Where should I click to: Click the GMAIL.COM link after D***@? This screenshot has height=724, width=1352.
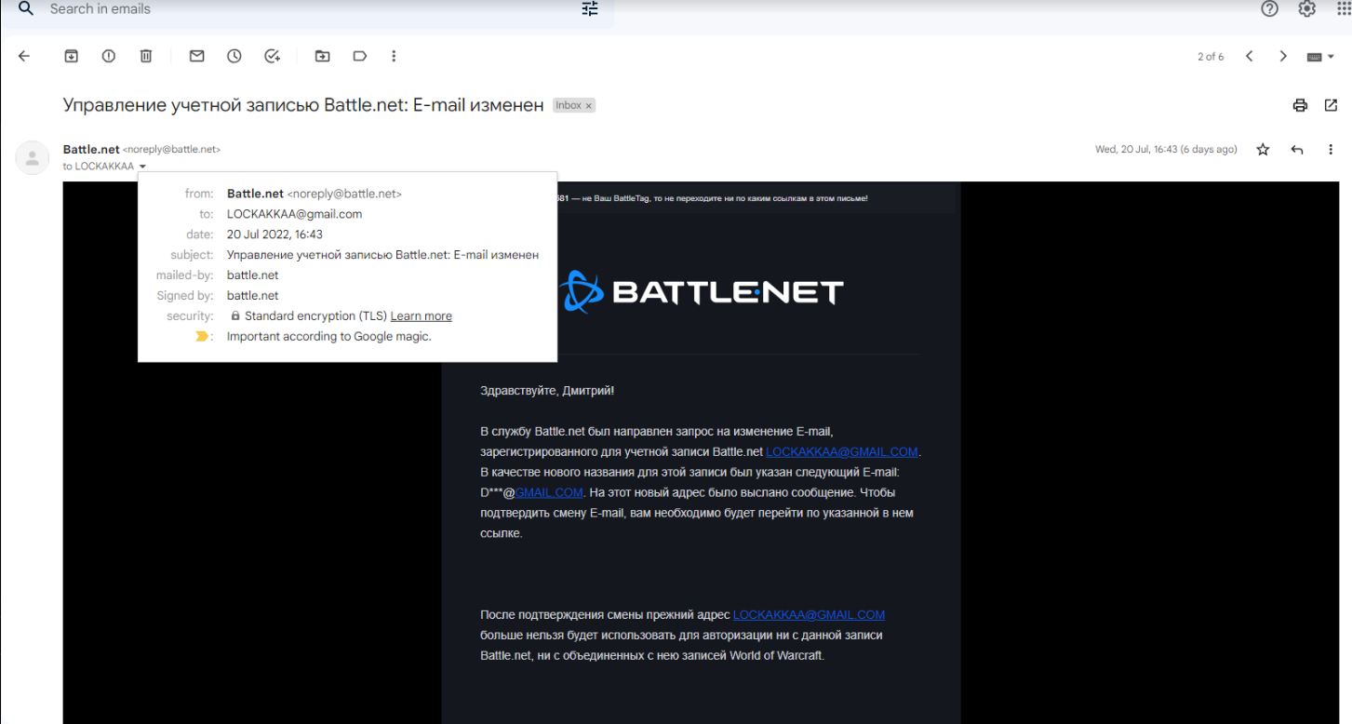(x=549, y=492)
